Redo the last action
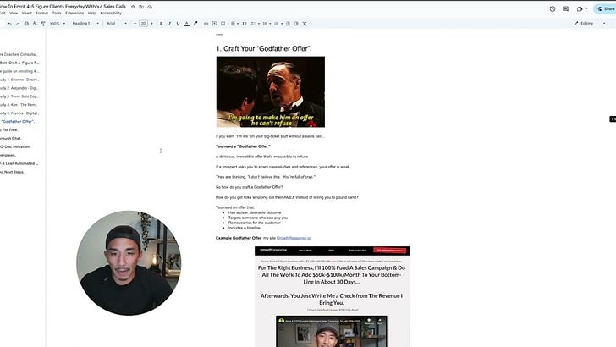 18,24
